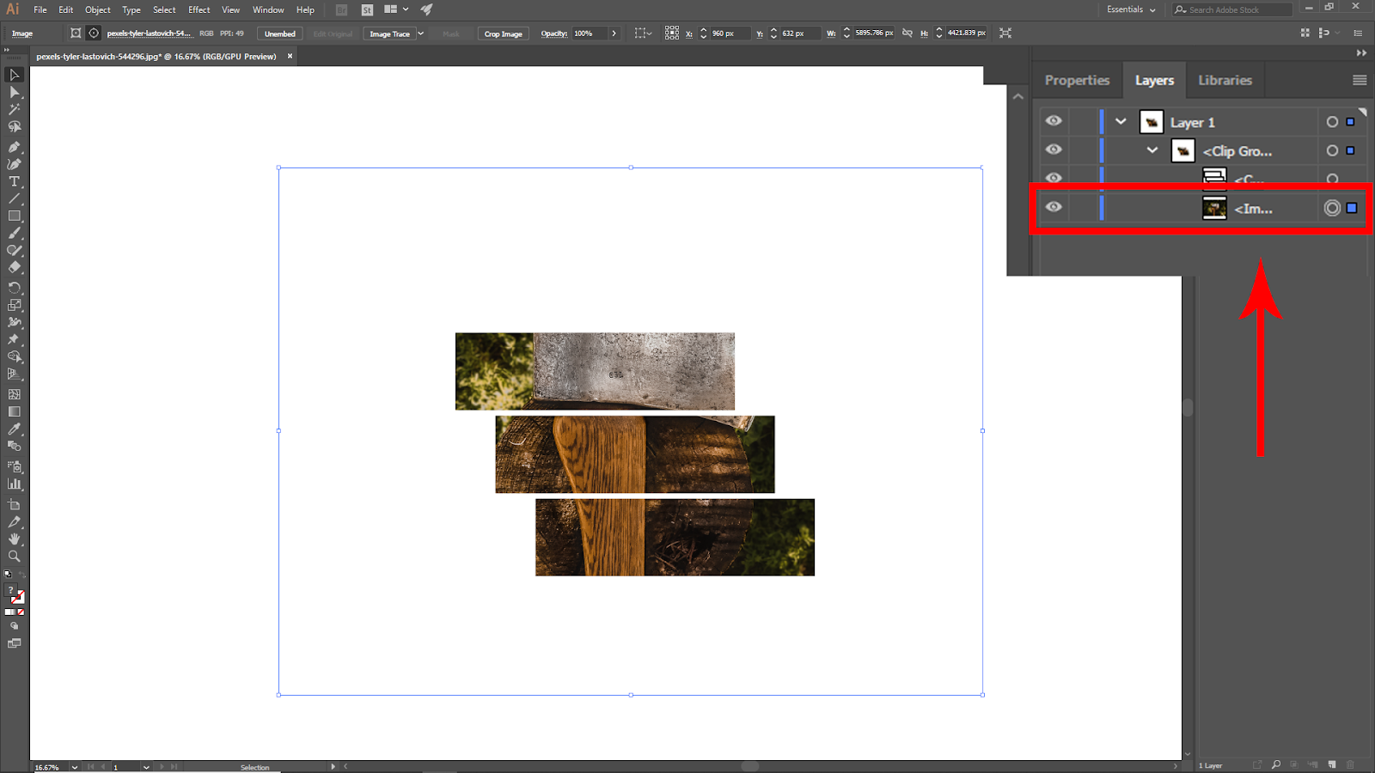Select the Scale tool
Image resolution: width=1375 pixels, height=773 pixels.
15,305
